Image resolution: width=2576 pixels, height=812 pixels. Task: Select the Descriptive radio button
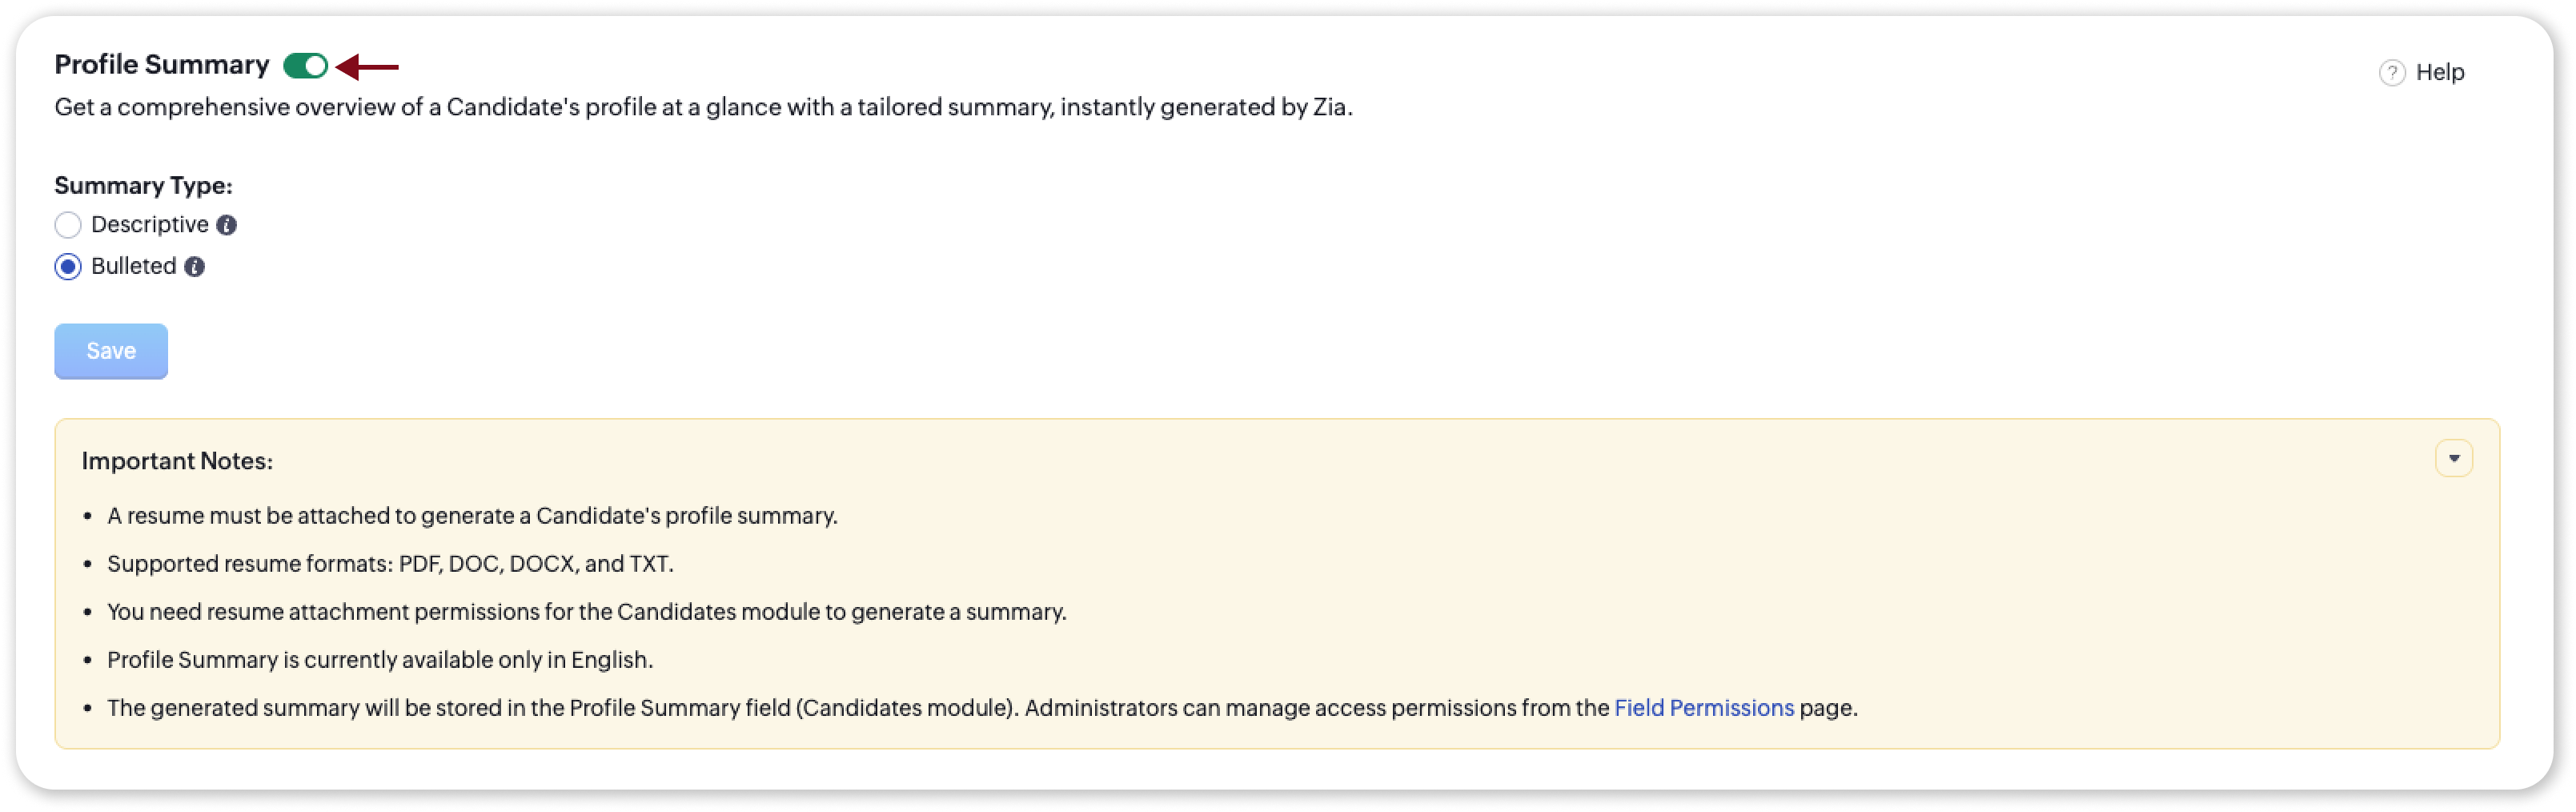pyautogui.click(x=68, y=225)
